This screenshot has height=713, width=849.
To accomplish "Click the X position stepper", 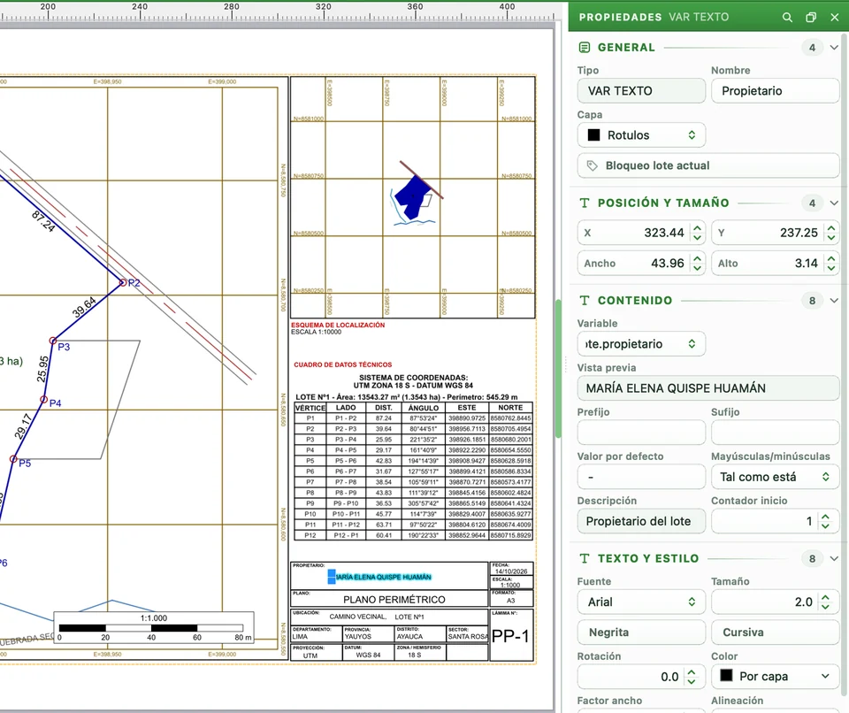I will 698,233.
